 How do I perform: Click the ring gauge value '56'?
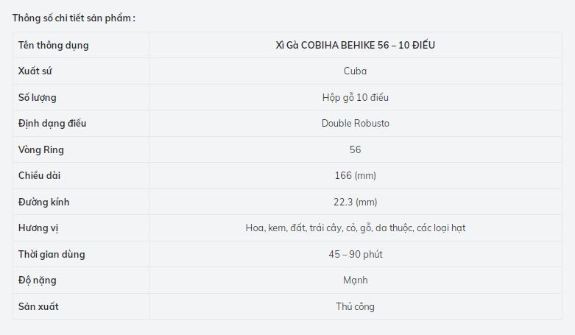pyautogui.click(x=355, y=149)
